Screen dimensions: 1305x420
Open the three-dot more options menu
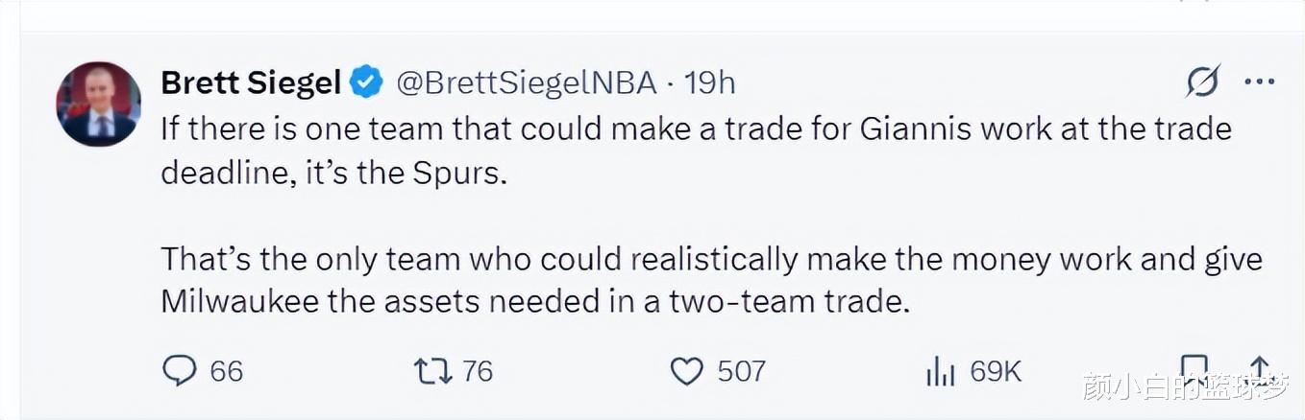(x=1259, y=82)
